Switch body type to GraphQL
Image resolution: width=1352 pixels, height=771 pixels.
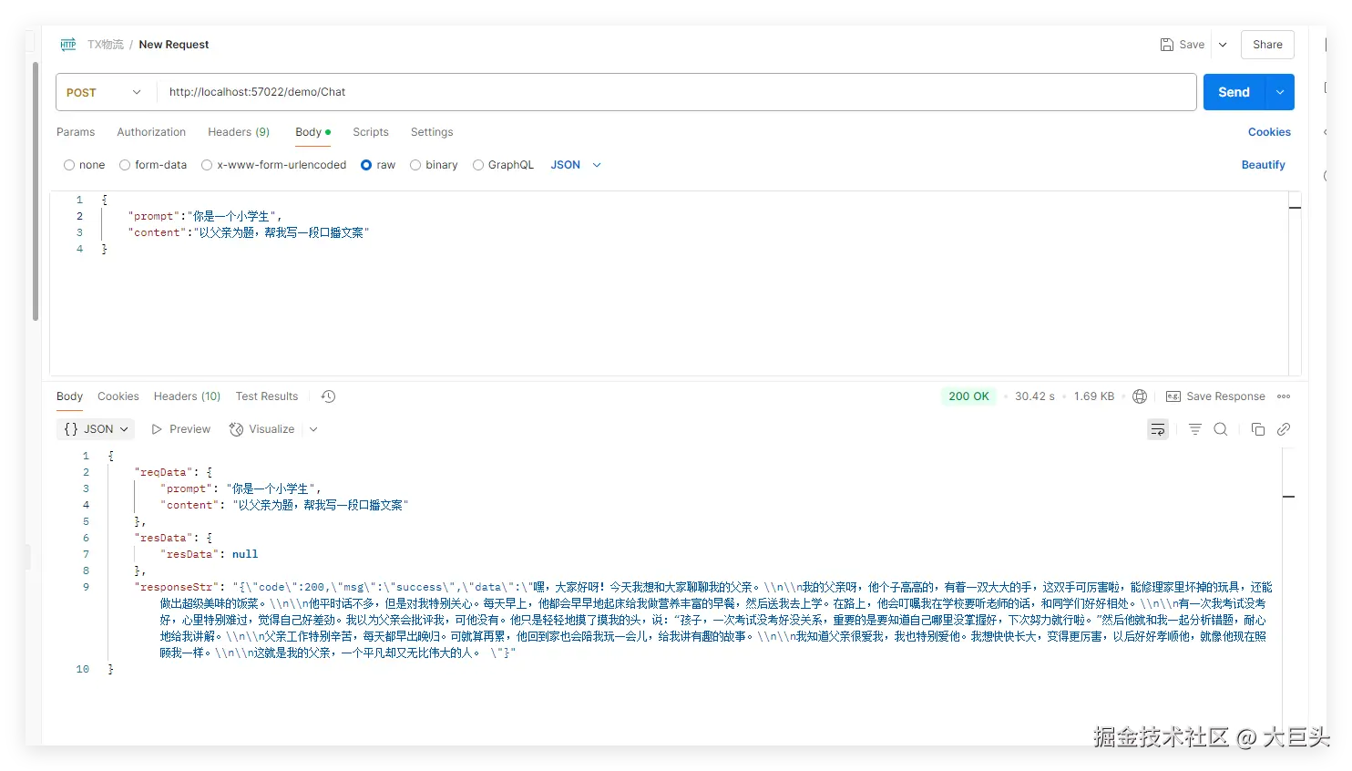click(x=503, y=164)
